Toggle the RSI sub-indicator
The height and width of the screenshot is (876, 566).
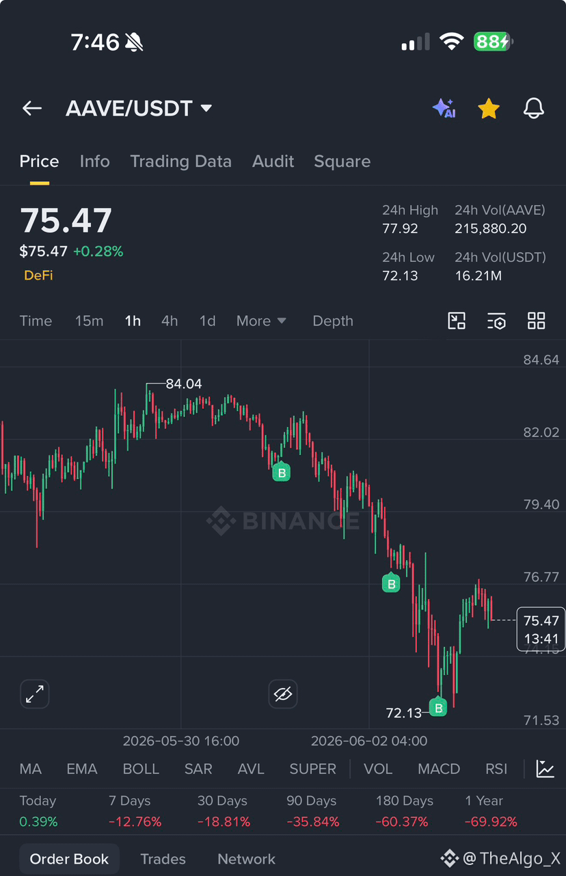496,769
